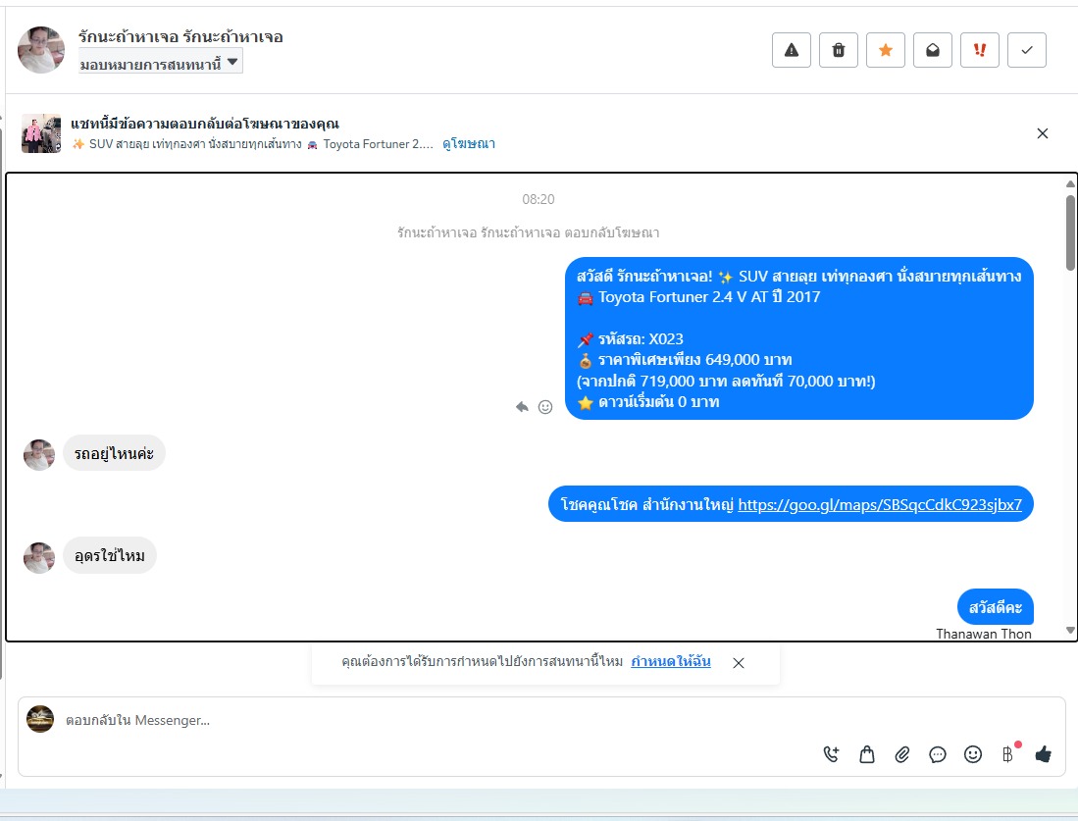The width and height of the screenshot is (1078, 821).
Task: Open the assign conversation dropdown
Action: (160, 62)
